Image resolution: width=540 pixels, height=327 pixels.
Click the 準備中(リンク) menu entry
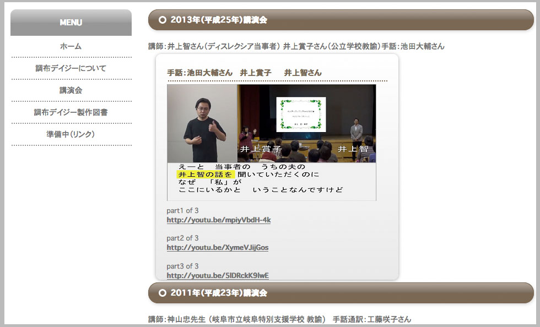point(71,134)
